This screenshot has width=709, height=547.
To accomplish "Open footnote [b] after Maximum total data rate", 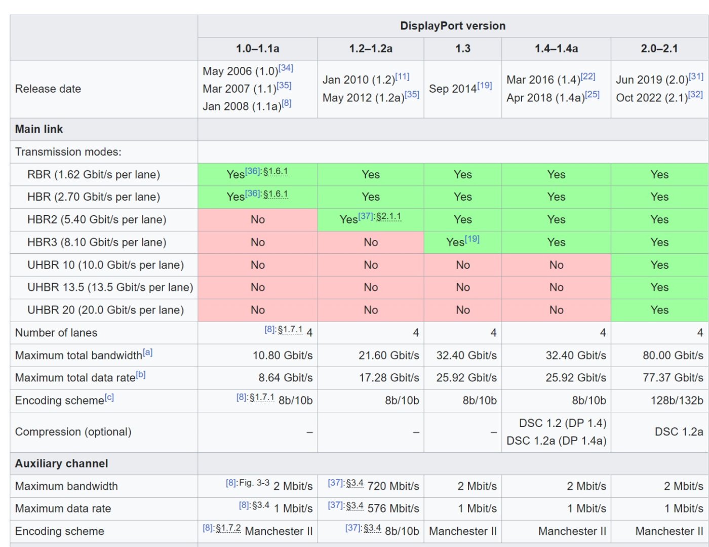I will point(141,375).
